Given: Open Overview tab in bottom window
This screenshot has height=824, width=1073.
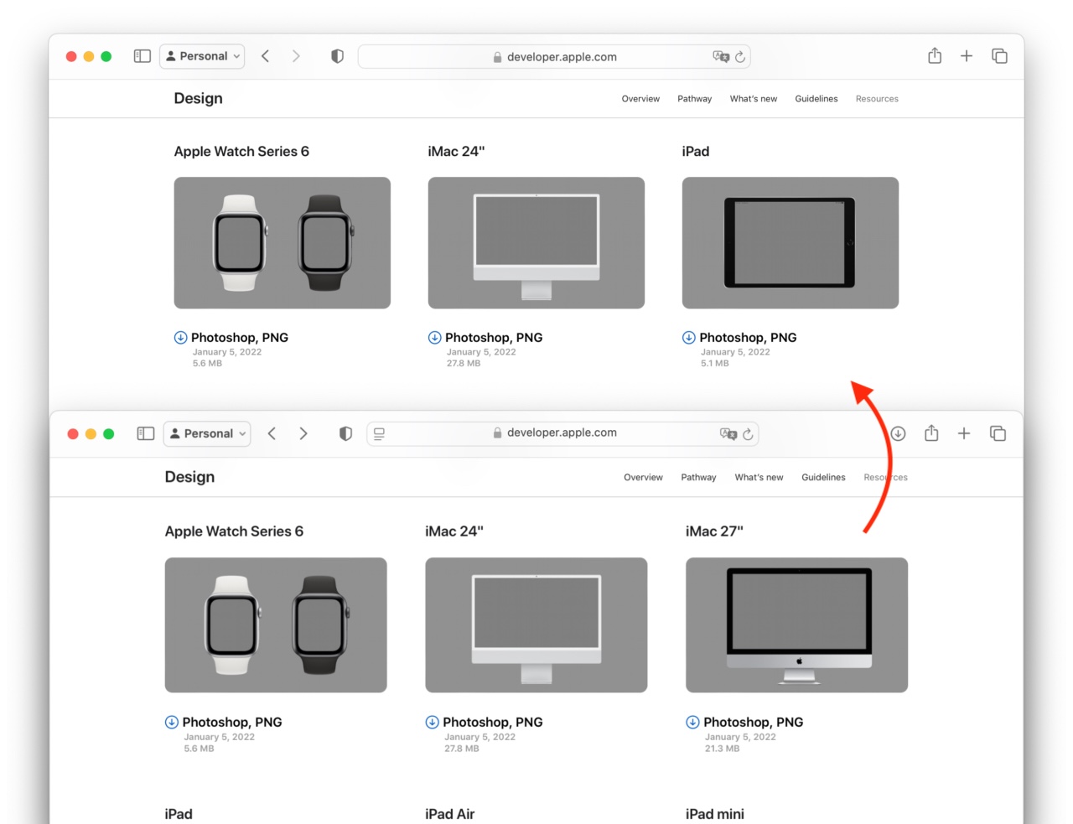Looking at the screenshot, I should pos(643,478).
